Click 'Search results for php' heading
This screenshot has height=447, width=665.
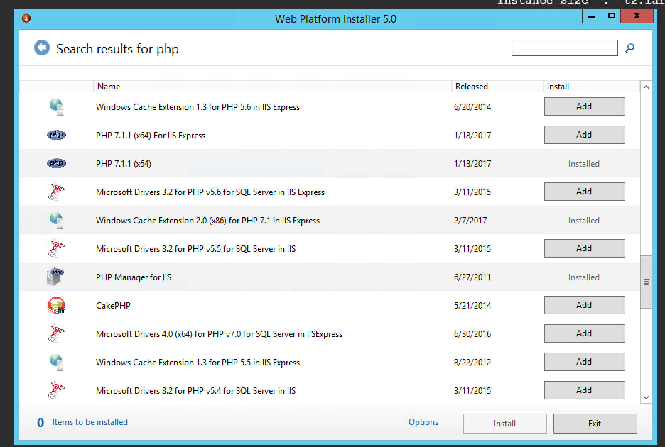pos(117,49)
